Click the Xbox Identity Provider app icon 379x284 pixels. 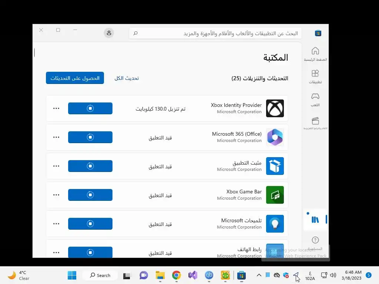pyautogui.click(x=275, y=108)
